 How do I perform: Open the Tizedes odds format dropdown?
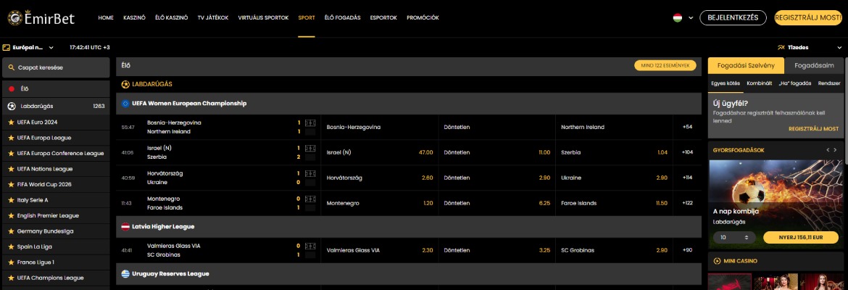pyautogui.click(x=808, y=48)
